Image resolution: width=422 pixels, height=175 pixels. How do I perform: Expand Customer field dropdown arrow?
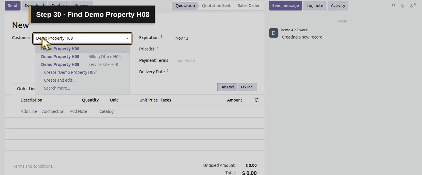click(x=127, y=38)
